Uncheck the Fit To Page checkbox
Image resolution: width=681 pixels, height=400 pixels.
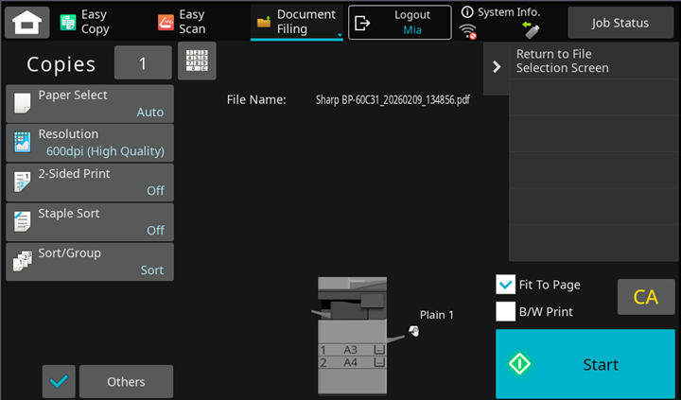coord(506,285)
